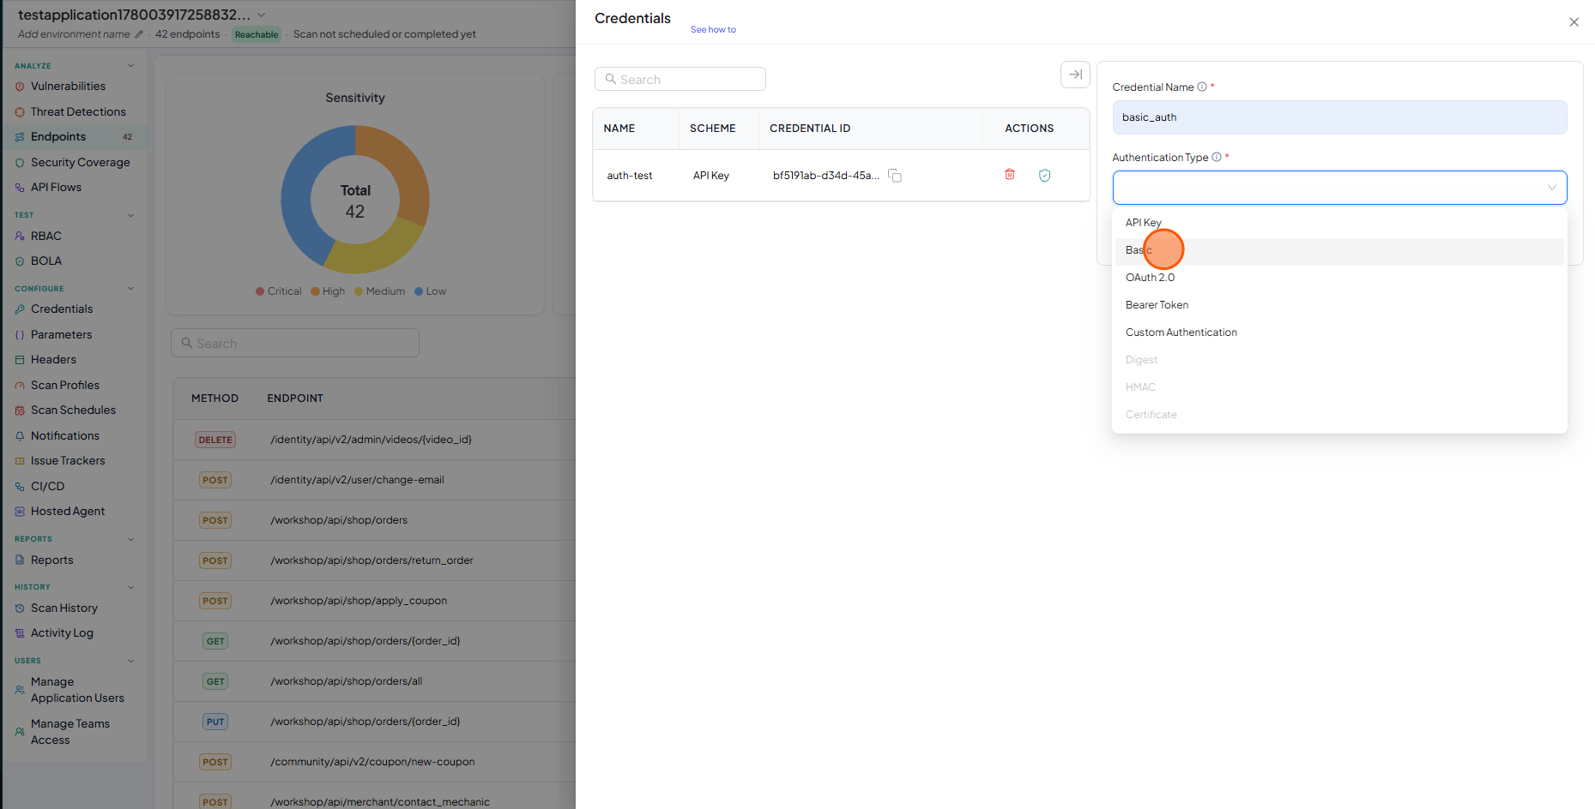The height and width of the screenshot is (809, 1595).
Task: Open API Flows page
Action: (56, 188)
